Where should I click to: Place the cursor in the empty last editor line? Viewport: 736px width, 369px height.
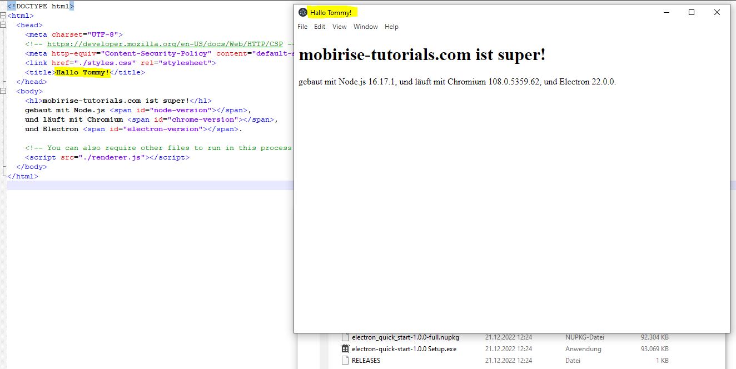pos(150,186)
